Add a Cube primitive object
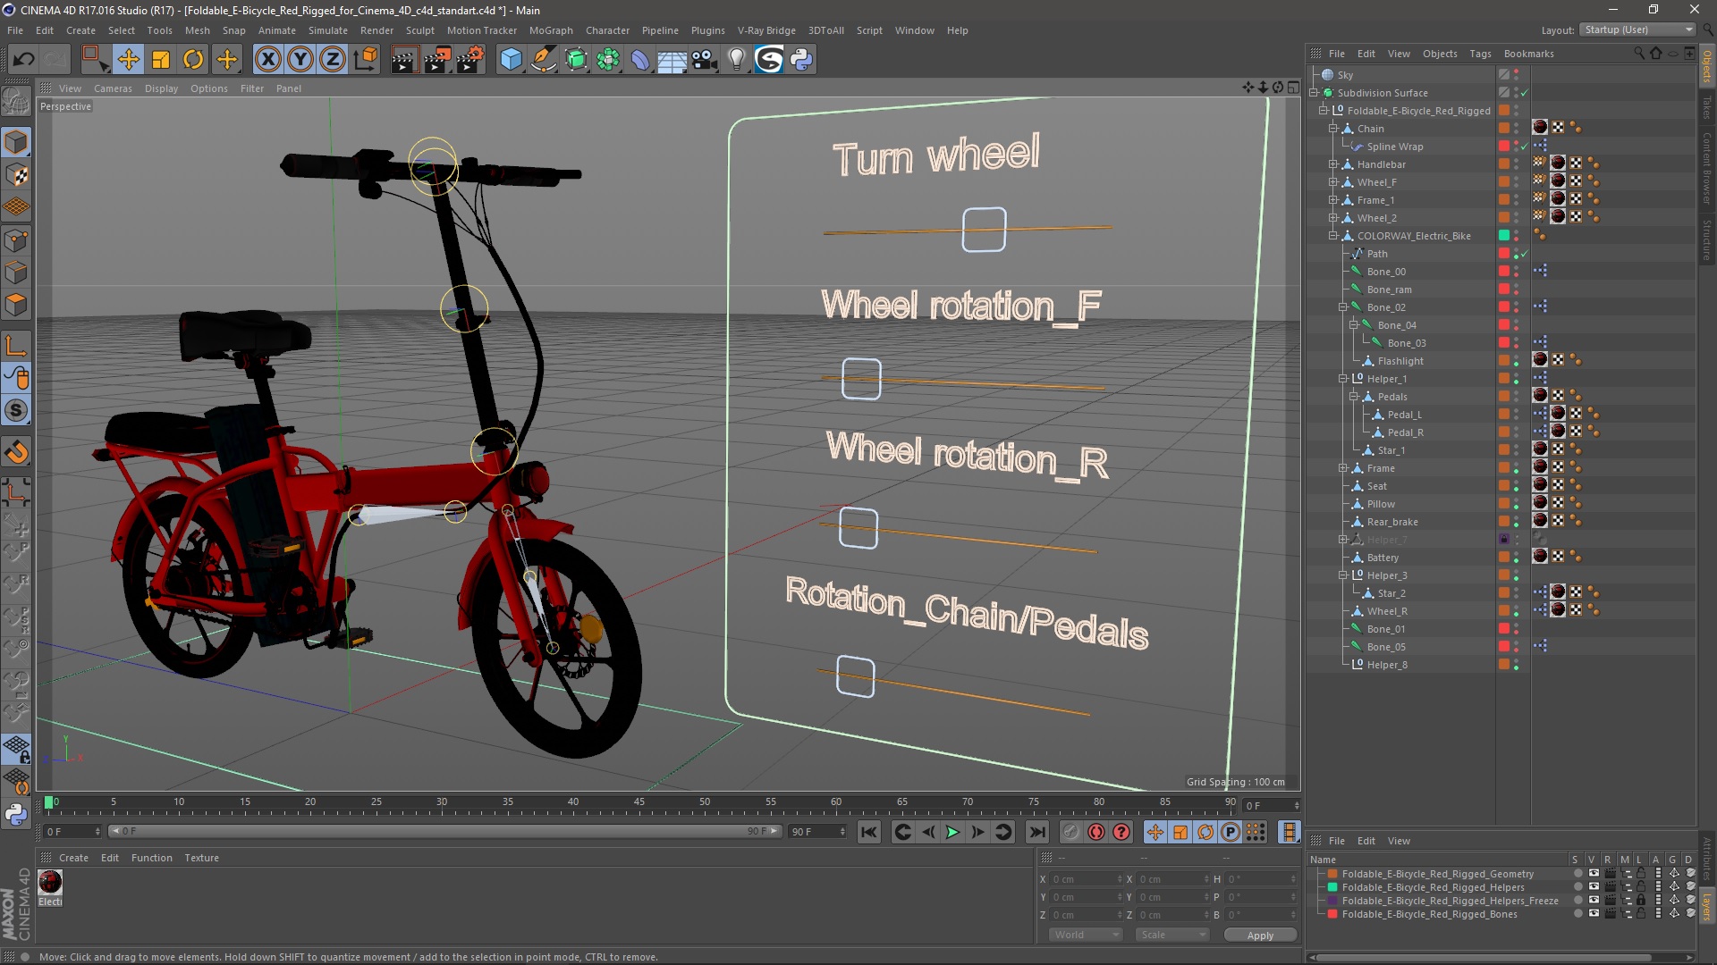Screen dimensions: 1717x965 (x=511, y=60)
